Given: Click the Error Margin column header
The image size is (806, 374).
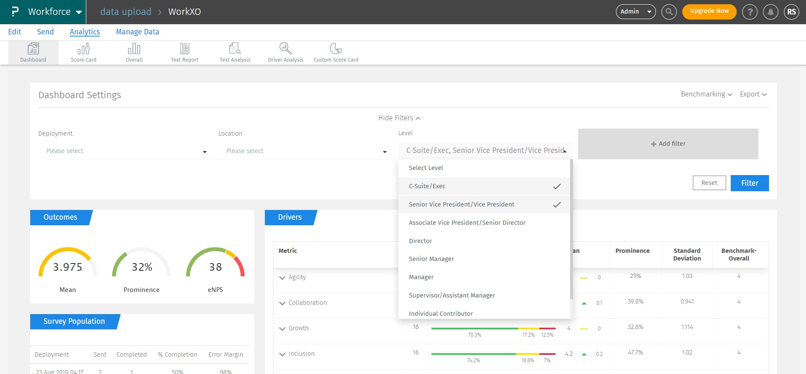Looking at the screenshot, I should [226, 354].
